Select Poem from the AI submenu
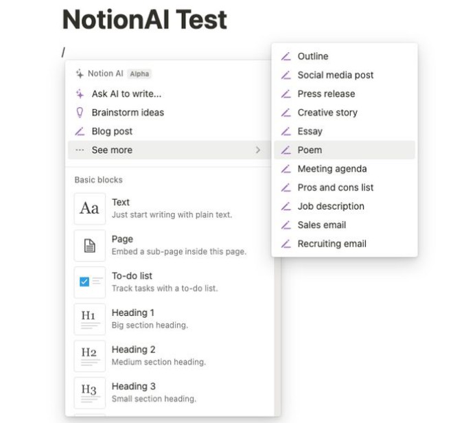 [310, 150]
